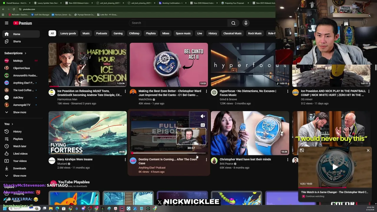The image size is (377, 212).
Task: Open Hyperfocus video thumbnail
Action: coord(250,65)
